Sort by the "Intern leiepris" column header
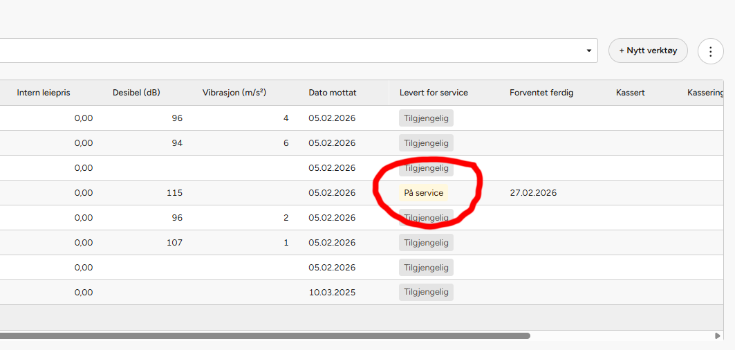This screenshot has width=735, height=350. tap(44, 93)
